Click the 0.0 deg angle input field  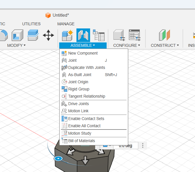tap(125, 146)
